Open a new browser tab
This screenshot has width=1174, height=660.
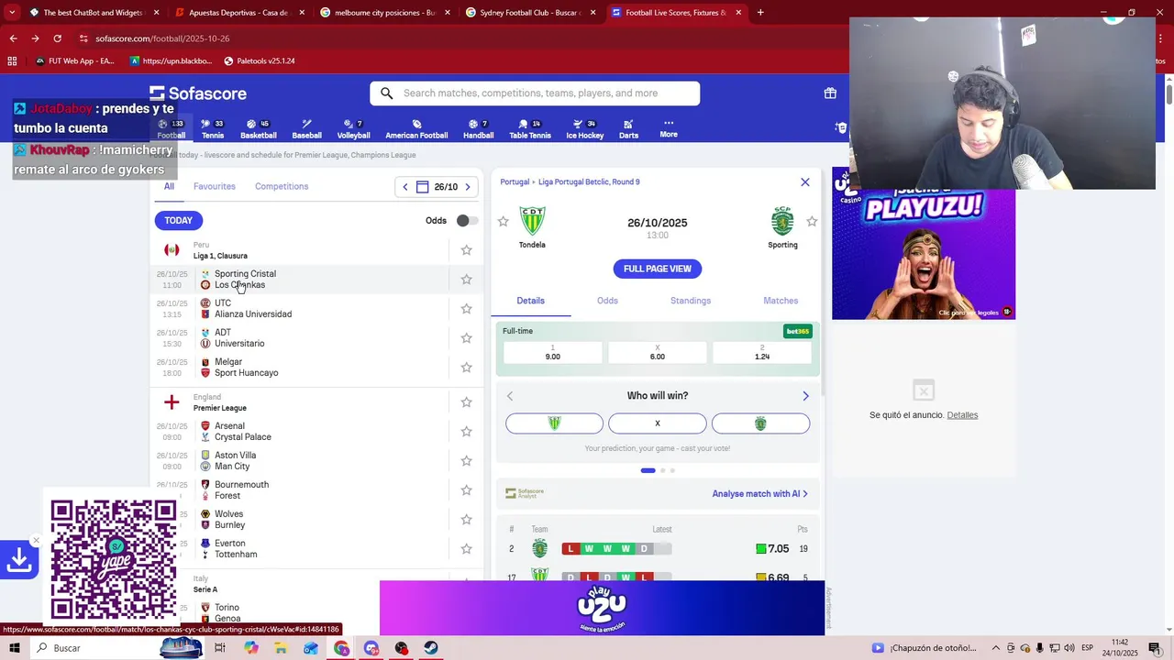(x=760, y=13)
